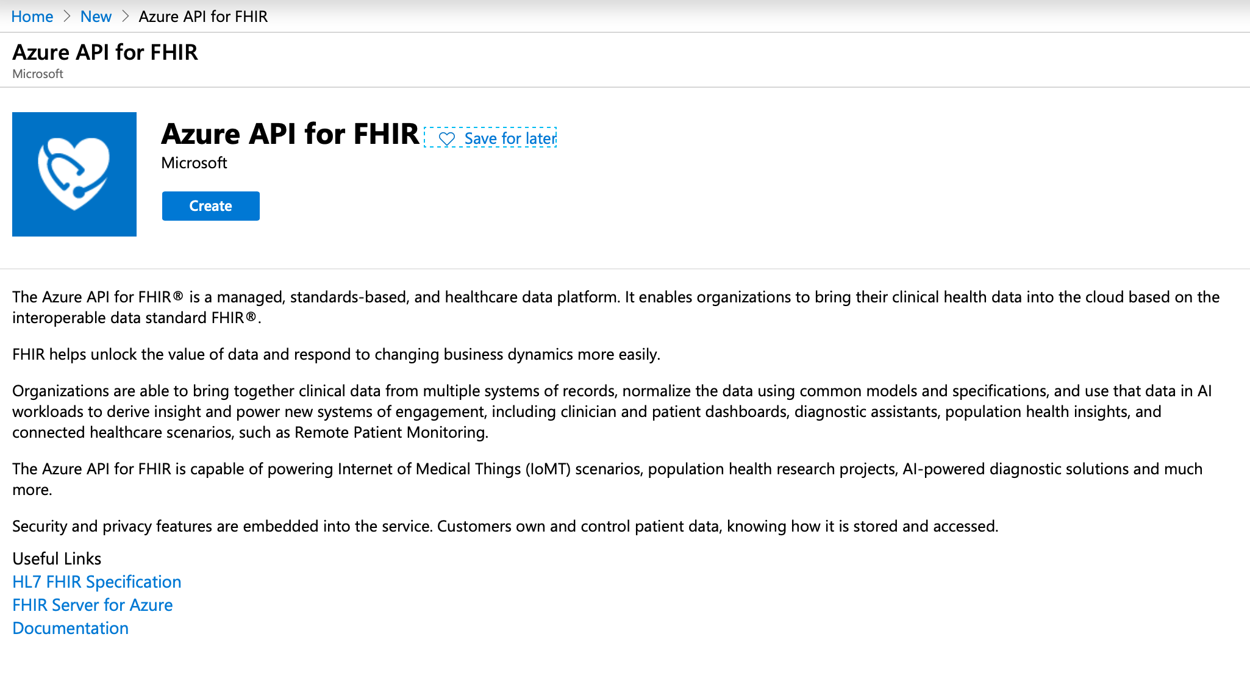Screen dimensions: 1250x684
Task: Navigate to Home breadcrumb
Action: (x=30, y=14)
